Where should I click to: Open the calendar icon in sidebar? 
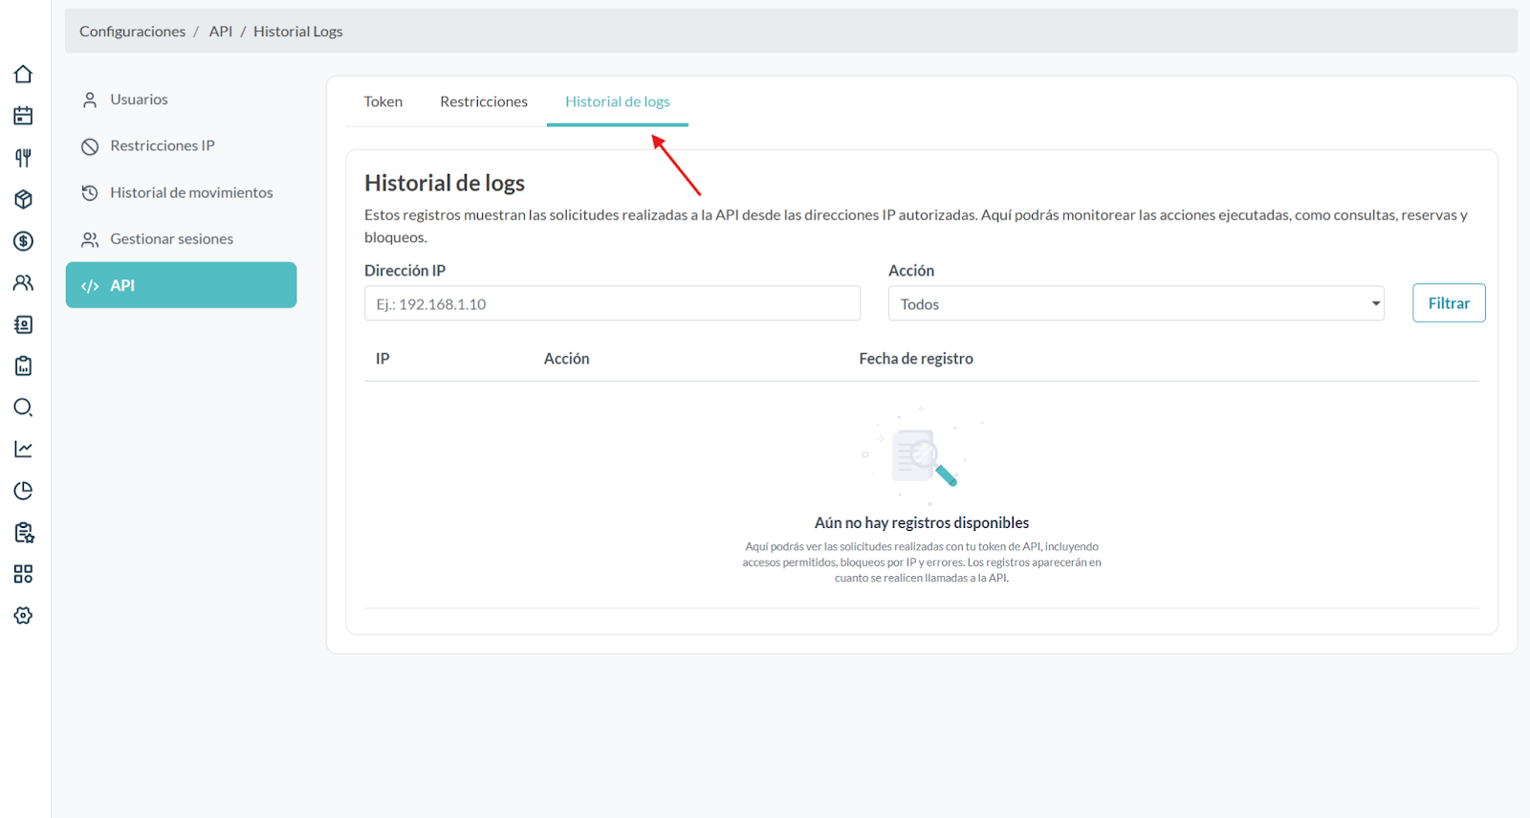click(x=24, y=116)
